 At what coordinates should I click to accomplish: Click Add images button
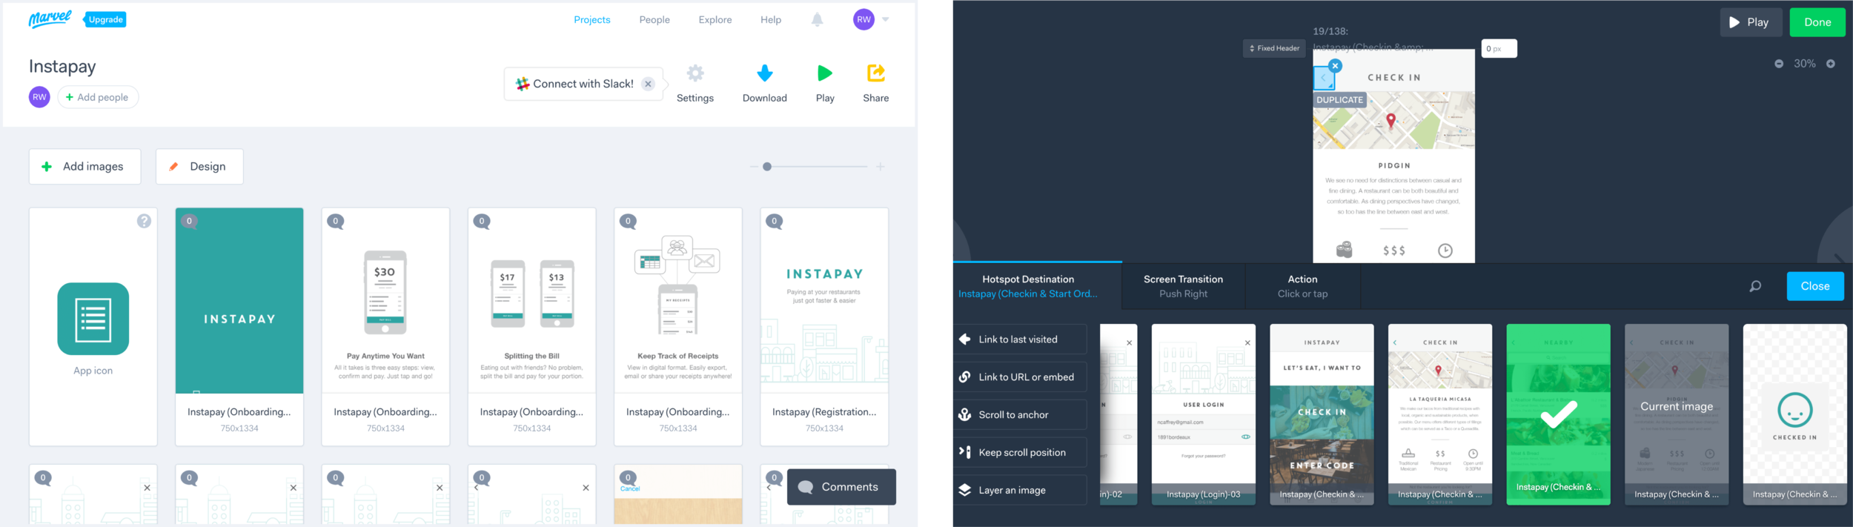[84, 167]
